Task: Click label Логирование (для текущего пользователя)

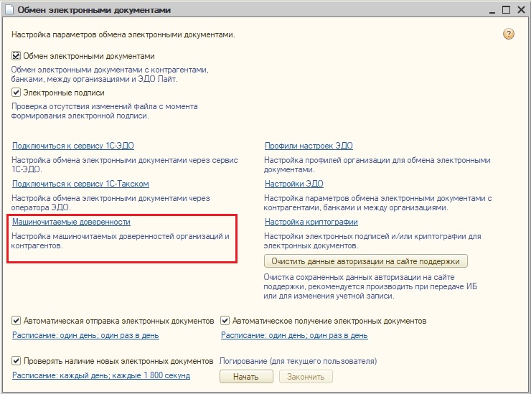Action: tap(298, 361)
